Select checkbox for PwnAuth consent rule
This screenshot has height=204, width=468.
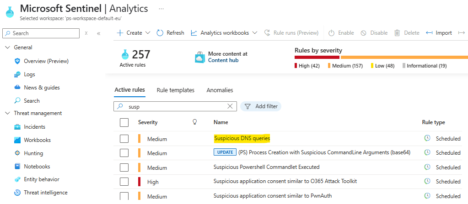(124, 196)
